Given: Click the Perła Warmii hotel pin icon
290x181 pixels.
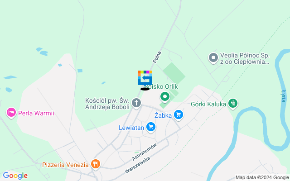Looking at the screenshot, I should click(x=11, y=113).
